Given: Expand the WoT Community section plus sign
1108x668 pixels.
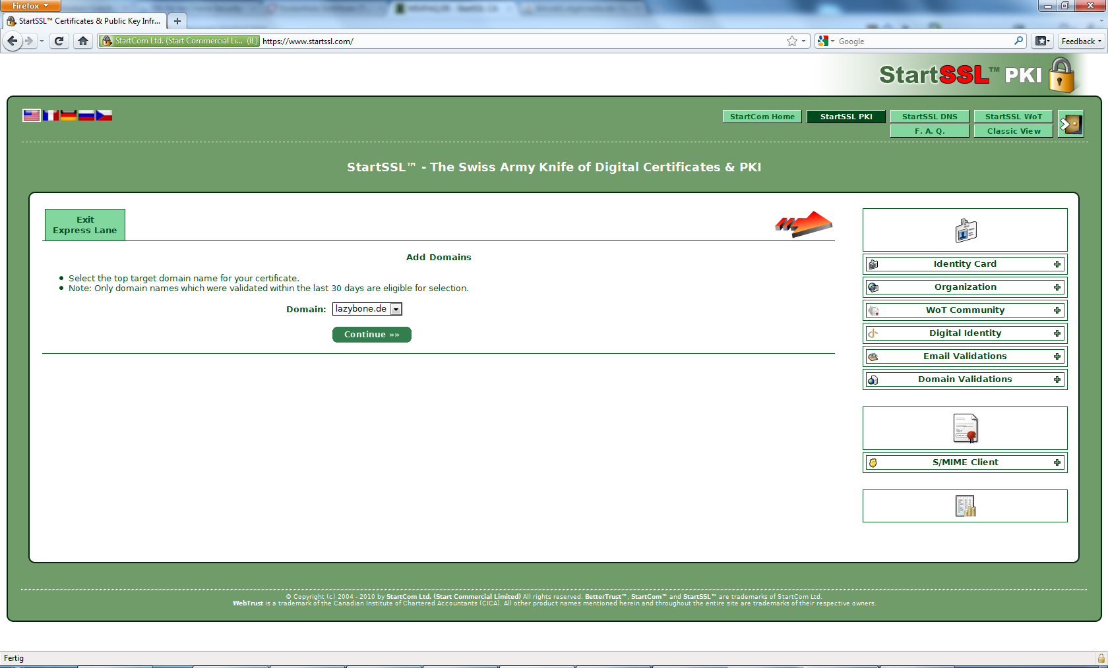Looking at the screenshot, I should [1057, 310].
